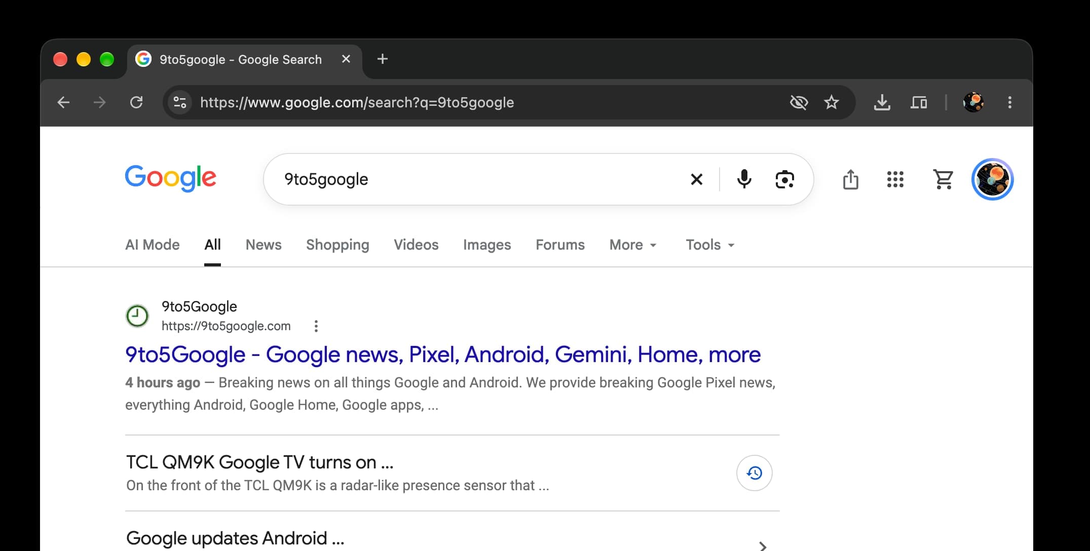Show Videos results

(x=416, y=245)
